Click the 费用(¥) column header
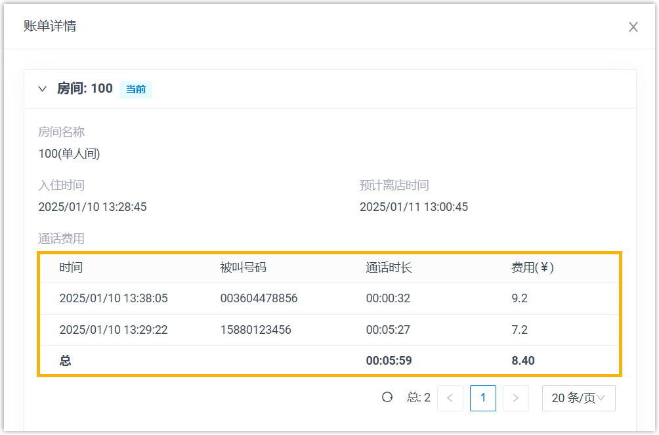 [x=532, y=267]
